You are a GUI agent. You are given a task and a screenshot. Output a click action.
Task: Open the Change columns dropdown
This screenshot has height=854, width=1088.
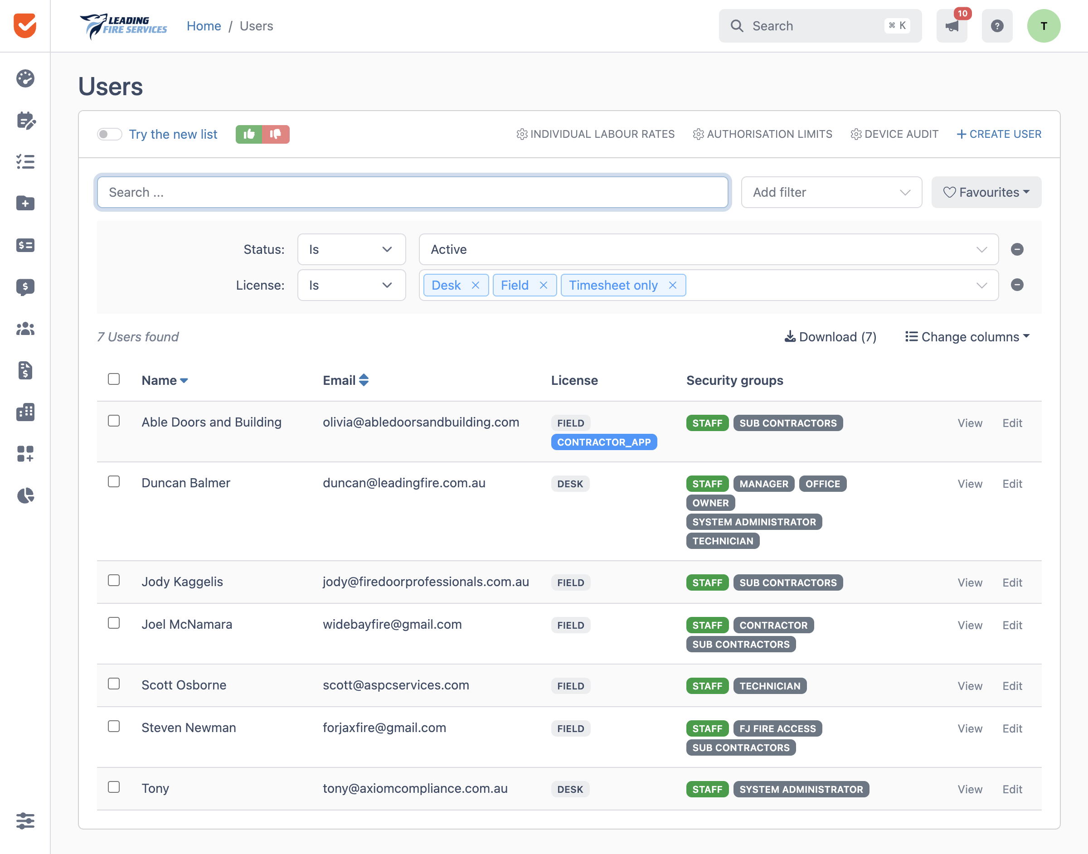coord(967,336)
